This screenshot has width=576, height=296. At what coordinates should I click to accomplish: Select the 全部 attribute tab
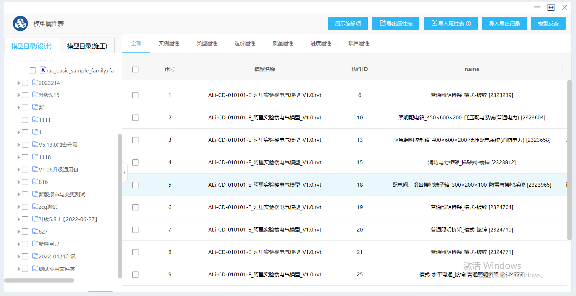point(136,43)
